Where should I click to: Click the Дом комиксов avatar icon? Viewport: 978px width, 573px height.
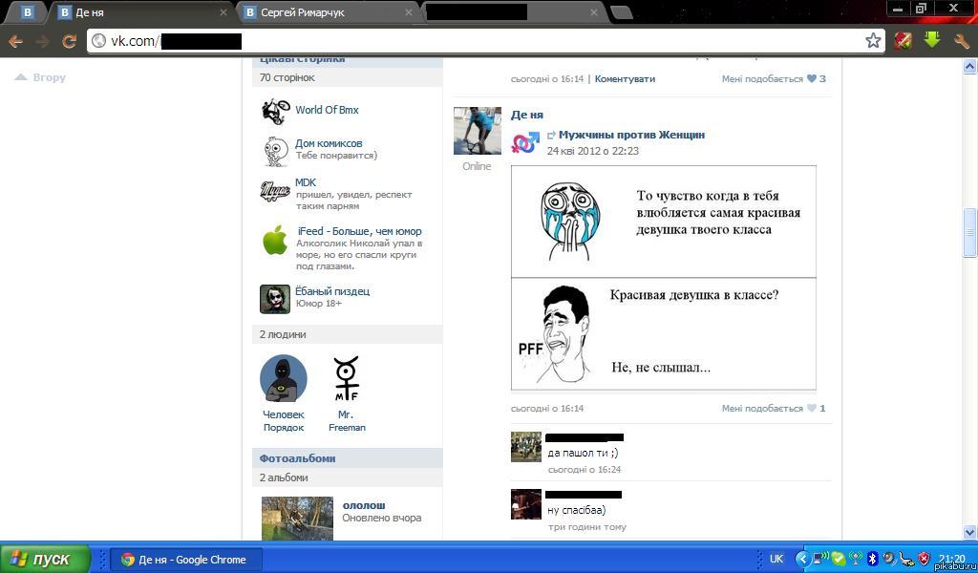click(275, 150)
